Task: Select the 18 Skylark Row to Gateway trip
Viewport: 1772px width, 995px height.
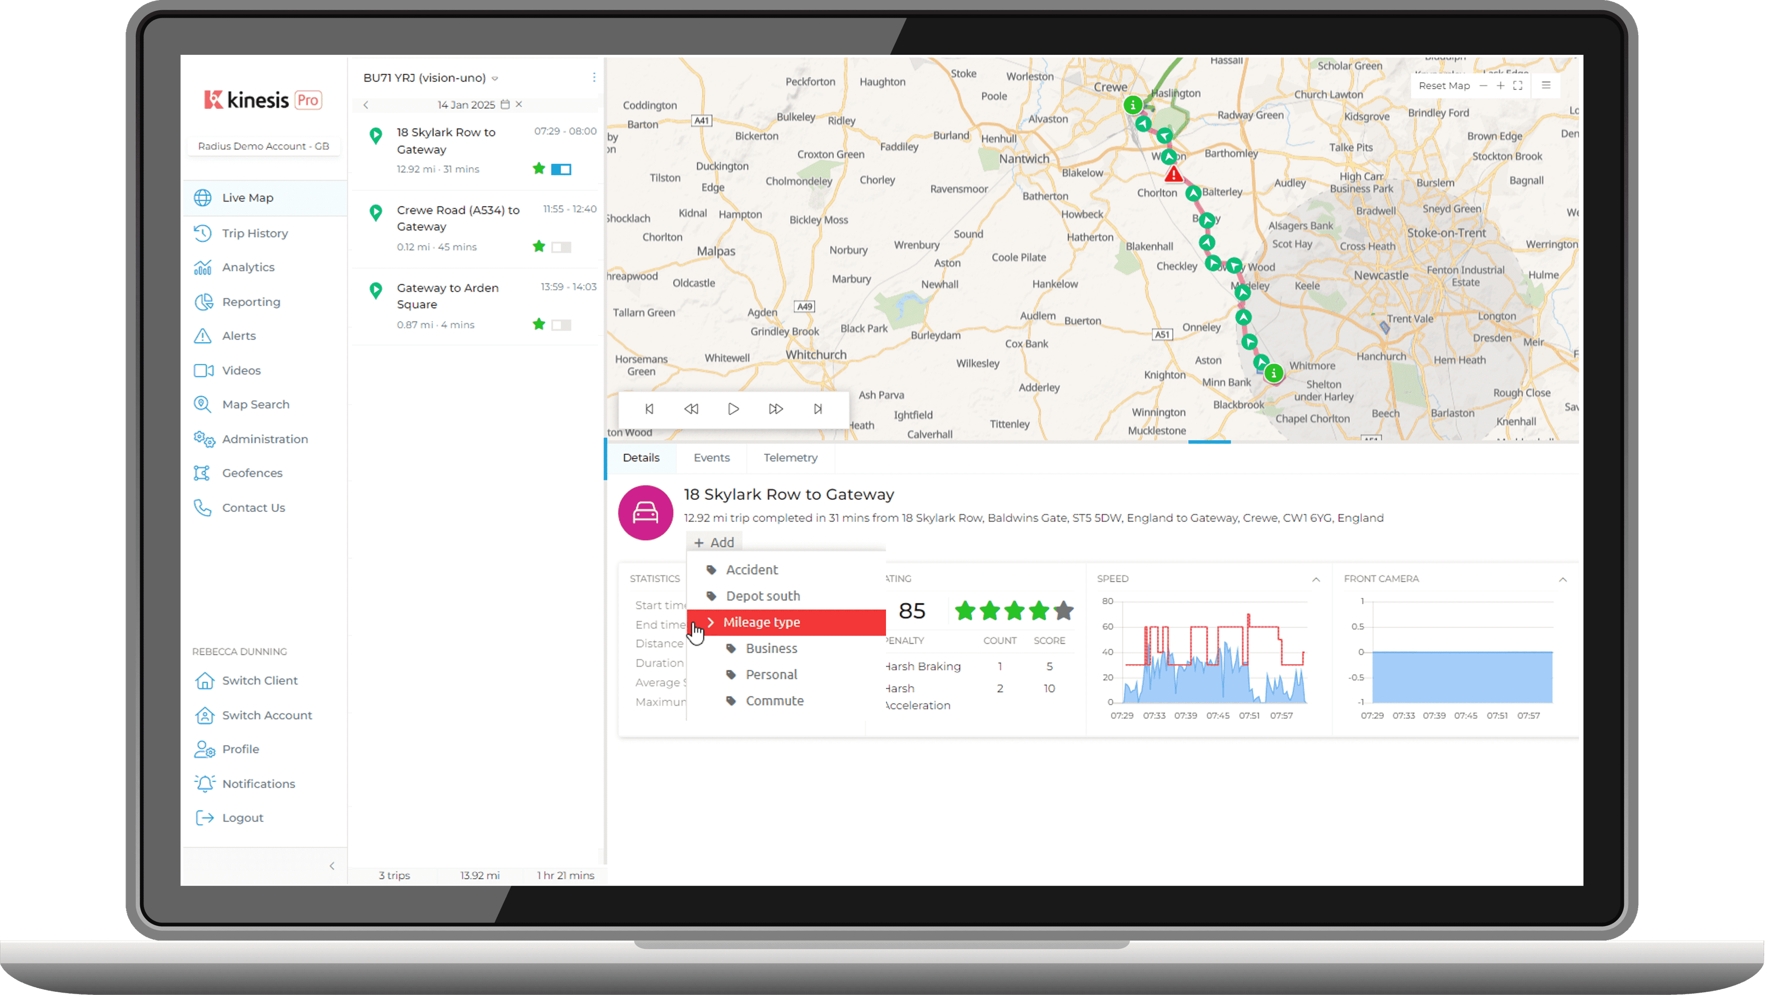Action: pos(476,150)
